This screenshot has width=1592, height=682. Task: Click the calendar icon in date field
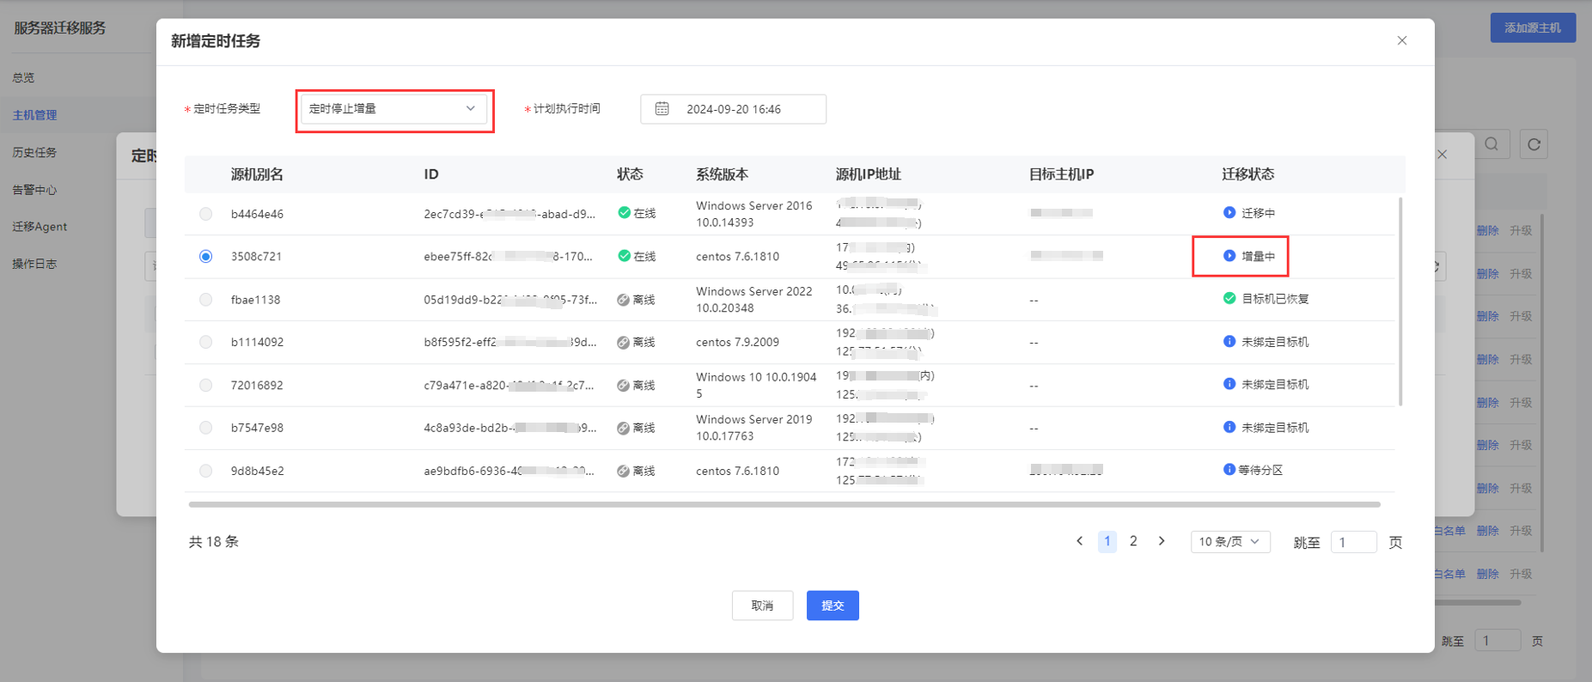(662, 109)
